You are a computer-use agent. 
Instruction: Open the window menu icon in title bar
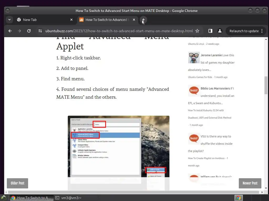(8, 10)
